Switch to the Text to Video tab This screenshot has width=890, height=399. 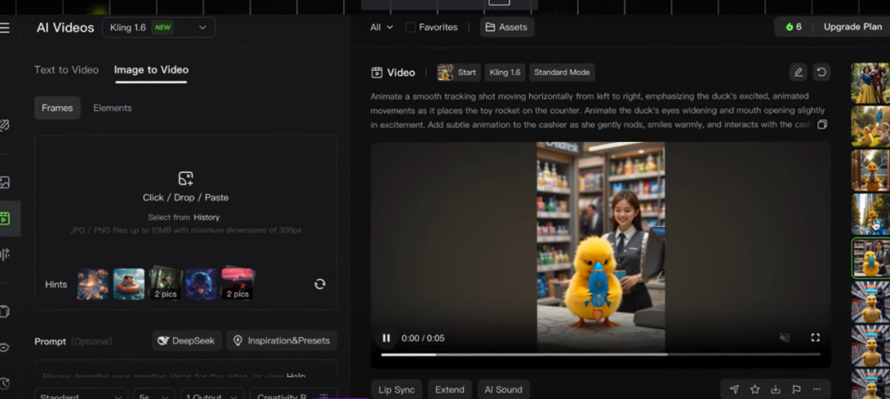tap(66, 70)
